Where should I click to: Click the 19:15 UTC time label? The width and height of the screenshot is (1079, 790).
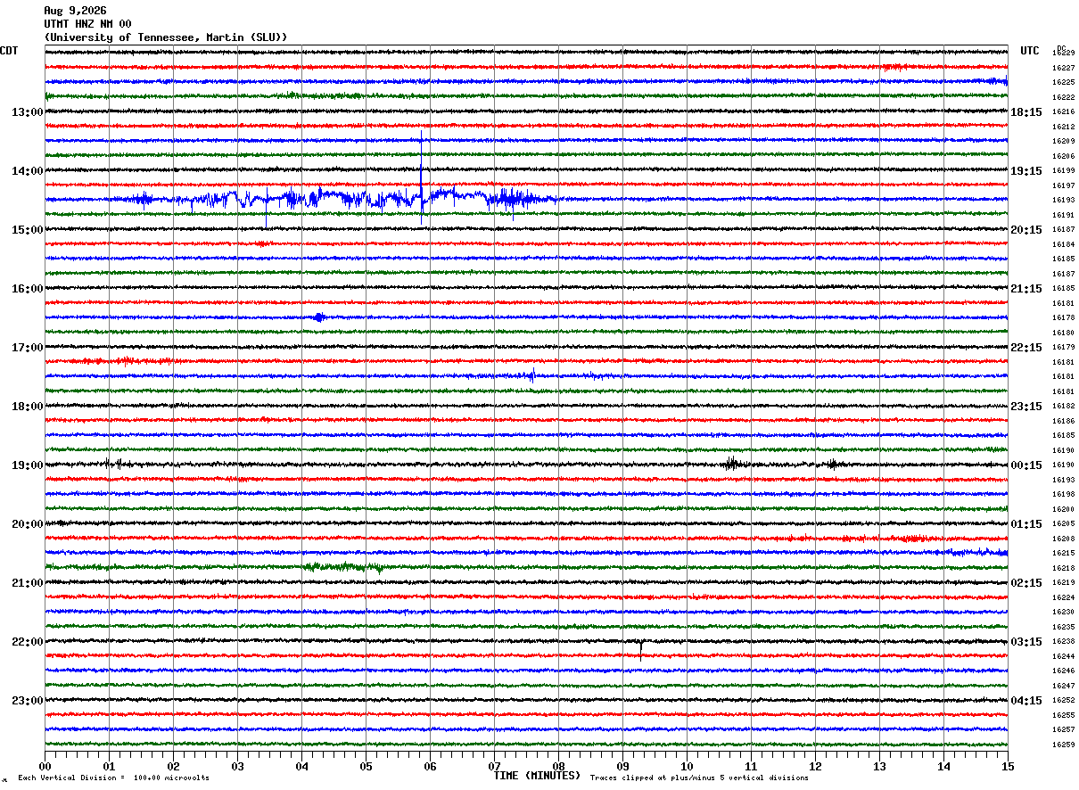1026,171
